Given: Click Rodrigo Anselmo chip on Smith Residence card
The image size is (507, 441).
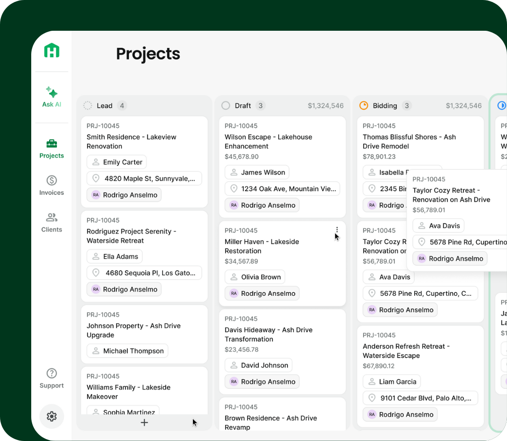Looking at the screenshot, I should 124,195.
